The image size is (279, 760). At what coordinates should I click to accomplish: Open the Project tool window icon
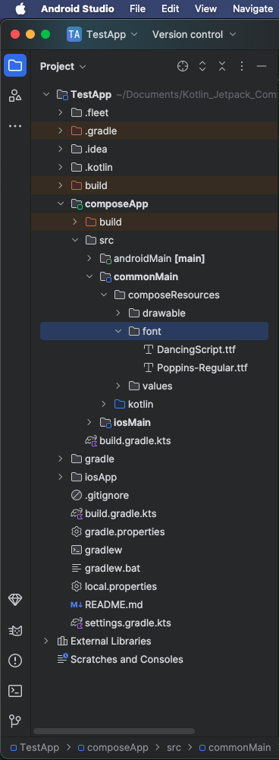tap(15, 65)
